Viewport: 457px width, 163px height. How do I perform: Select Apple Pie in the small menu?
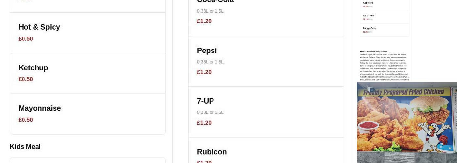pos(368,3)
